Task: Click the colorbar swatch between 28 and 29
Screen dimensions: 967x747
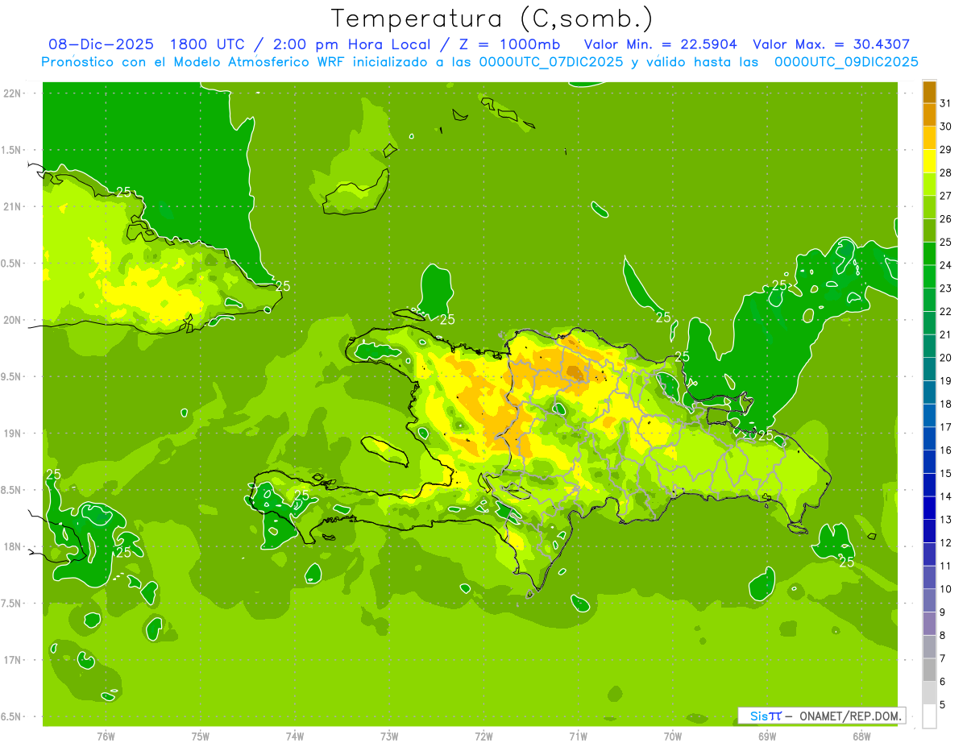Action: (929, 161)
